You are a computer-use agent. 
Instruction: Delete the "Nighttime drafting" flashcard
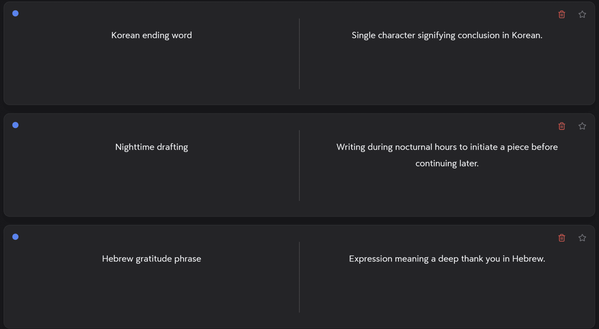(x=562, y=126)
